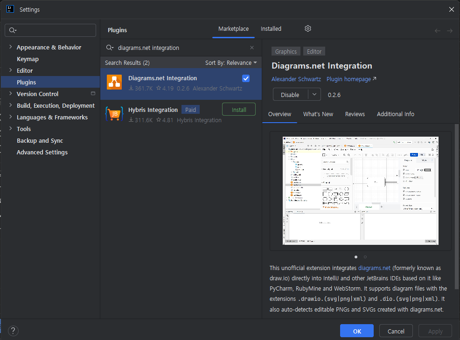Click the IntelliJ logo in the title bar
Viewport: 460px width, 340px height.
click(x=10, y=9)
